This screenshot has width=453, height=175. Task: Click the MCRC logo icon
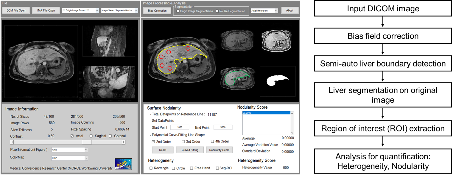[123, 164]
